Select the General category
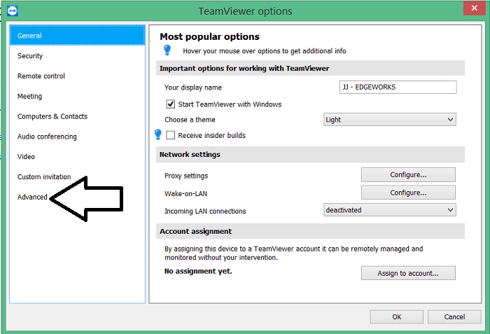This screenshot has height=334, width=490. (x=78, y=36)
